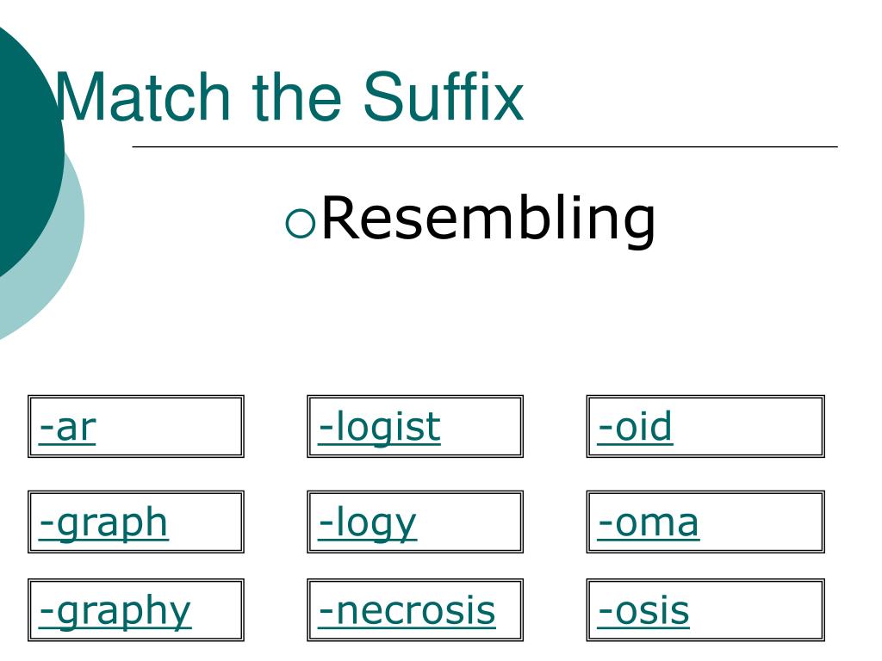Click the -ar suffix link
Image resolution: width=882 pixels, height=661 pixels.
[67, 428]
